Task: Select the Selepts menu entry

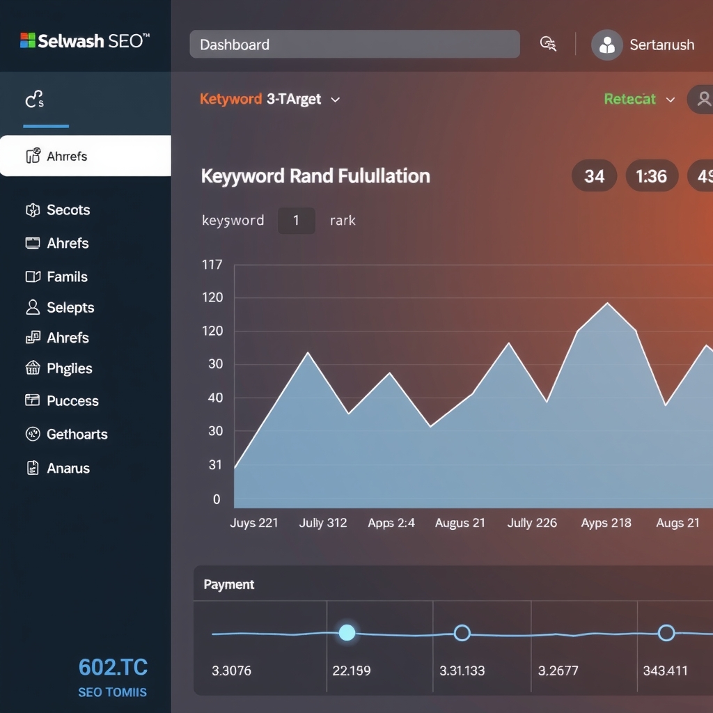Action: [70, 307]
